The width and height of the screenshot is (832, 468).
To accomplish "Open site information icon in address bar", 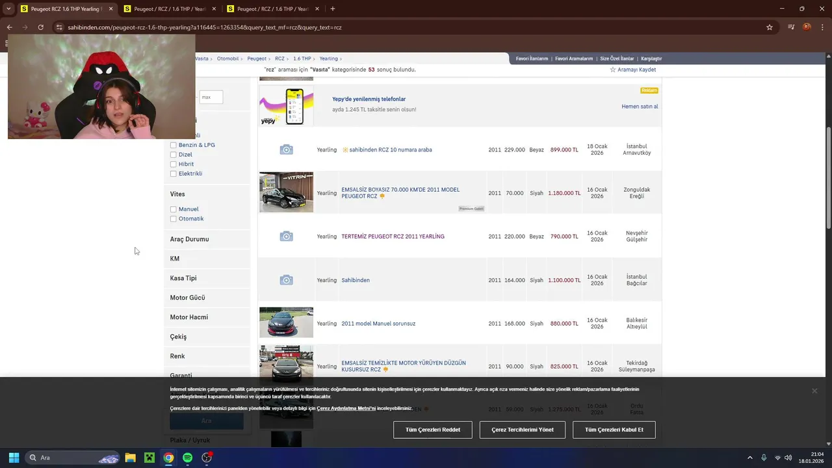I will (59, 27).
